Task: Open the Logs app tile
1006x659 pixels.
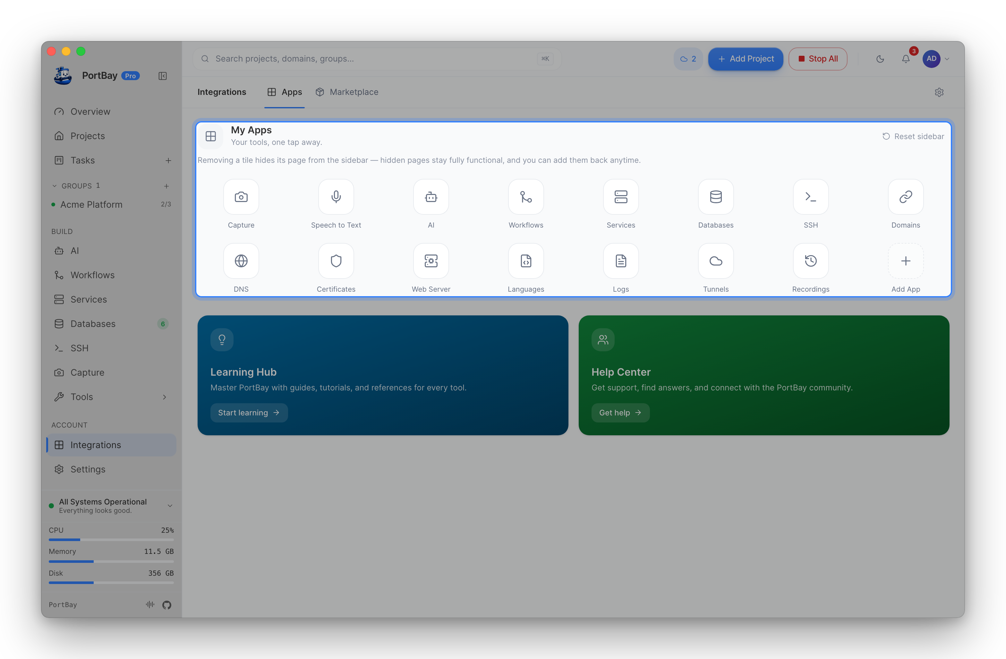Action: (621, 261)
